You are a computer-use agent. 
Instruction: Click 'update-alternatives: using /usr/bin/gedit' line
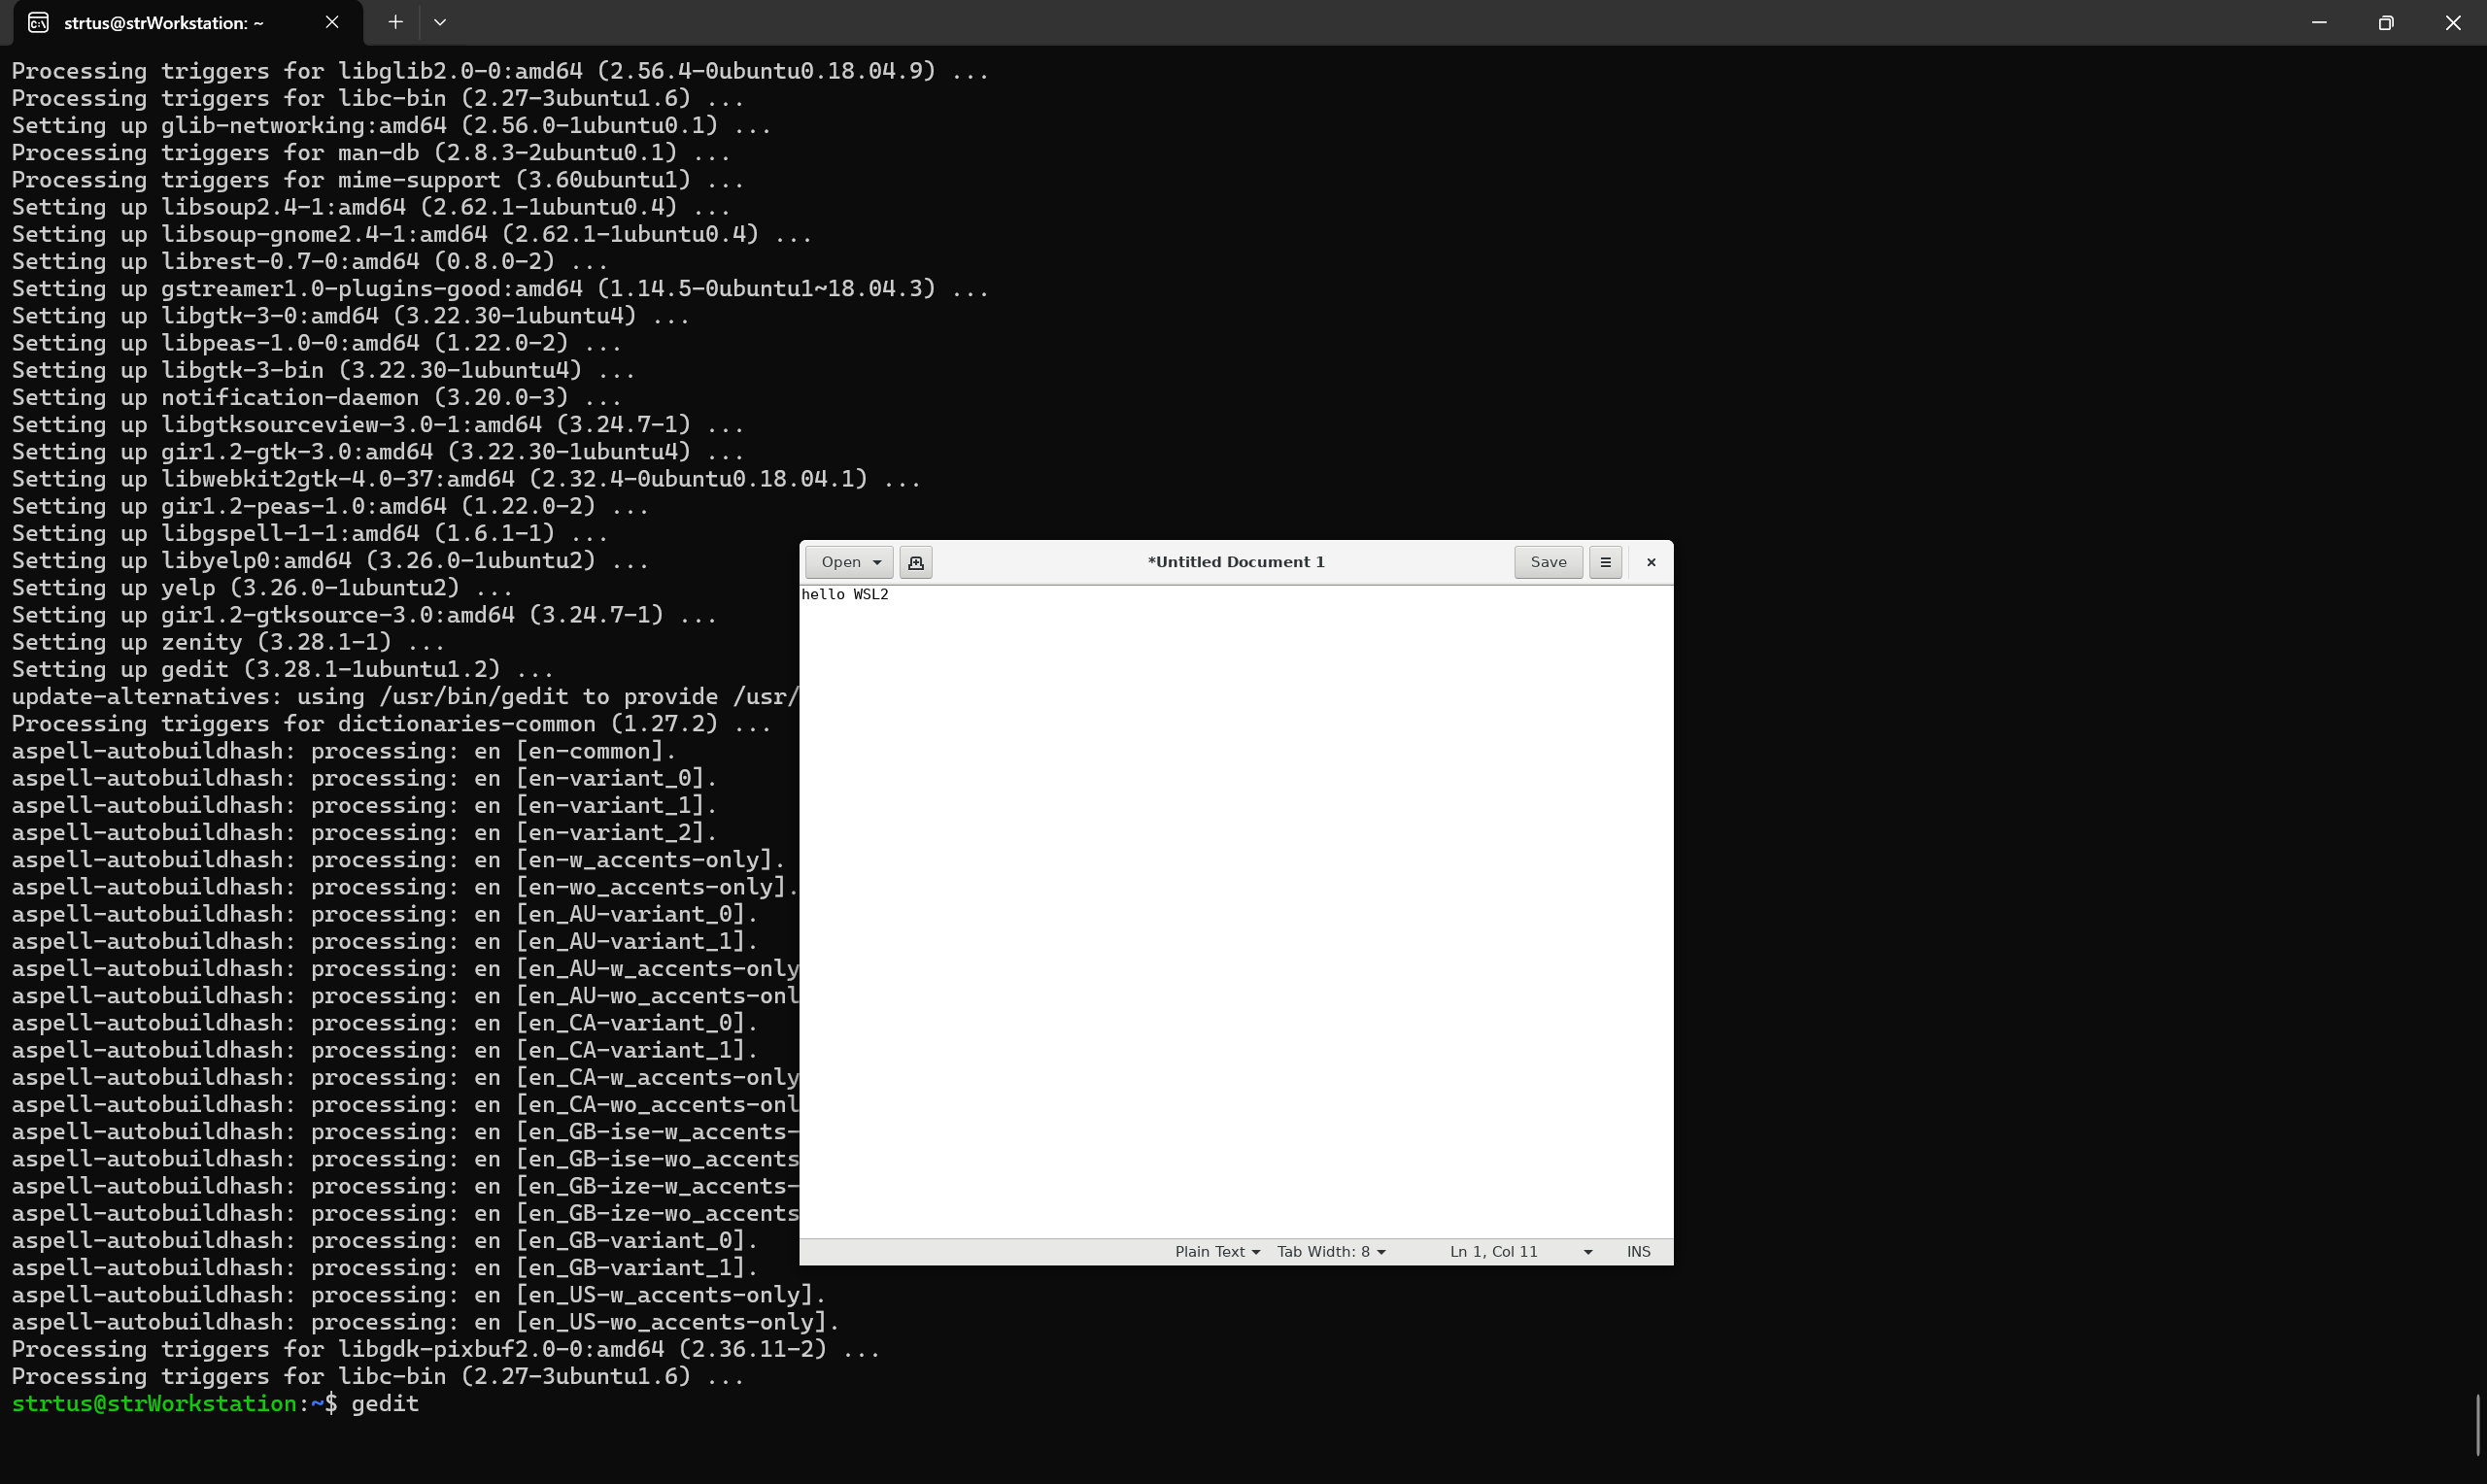(405, 696)
